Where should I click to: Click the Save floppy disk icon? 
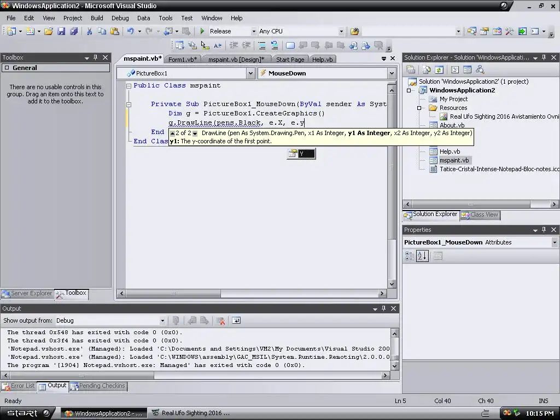tap(61, 31)
